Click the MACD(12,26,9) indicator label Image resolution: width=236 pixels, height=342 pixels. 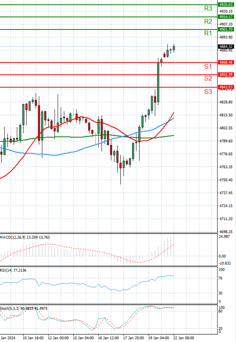tap(25, 237)
